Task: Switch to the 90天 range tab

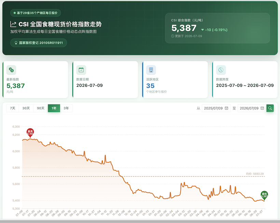Action: [x=41, y=108]
